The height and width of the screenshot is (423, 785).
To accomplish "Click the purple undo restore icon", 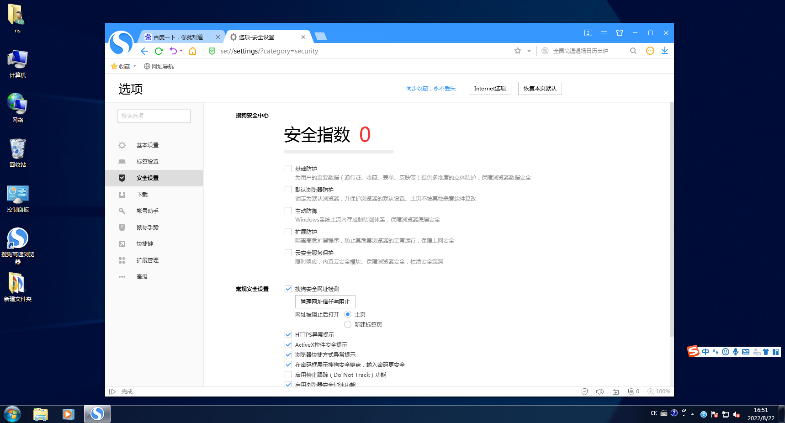I will (x=173, y=51).
